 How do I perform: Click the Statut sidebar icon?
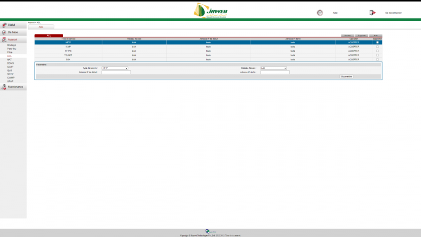point(4,25)
